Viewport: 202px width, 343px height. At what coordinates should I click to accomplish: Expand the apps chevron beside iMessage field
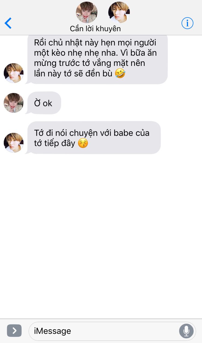click(14, 331)
